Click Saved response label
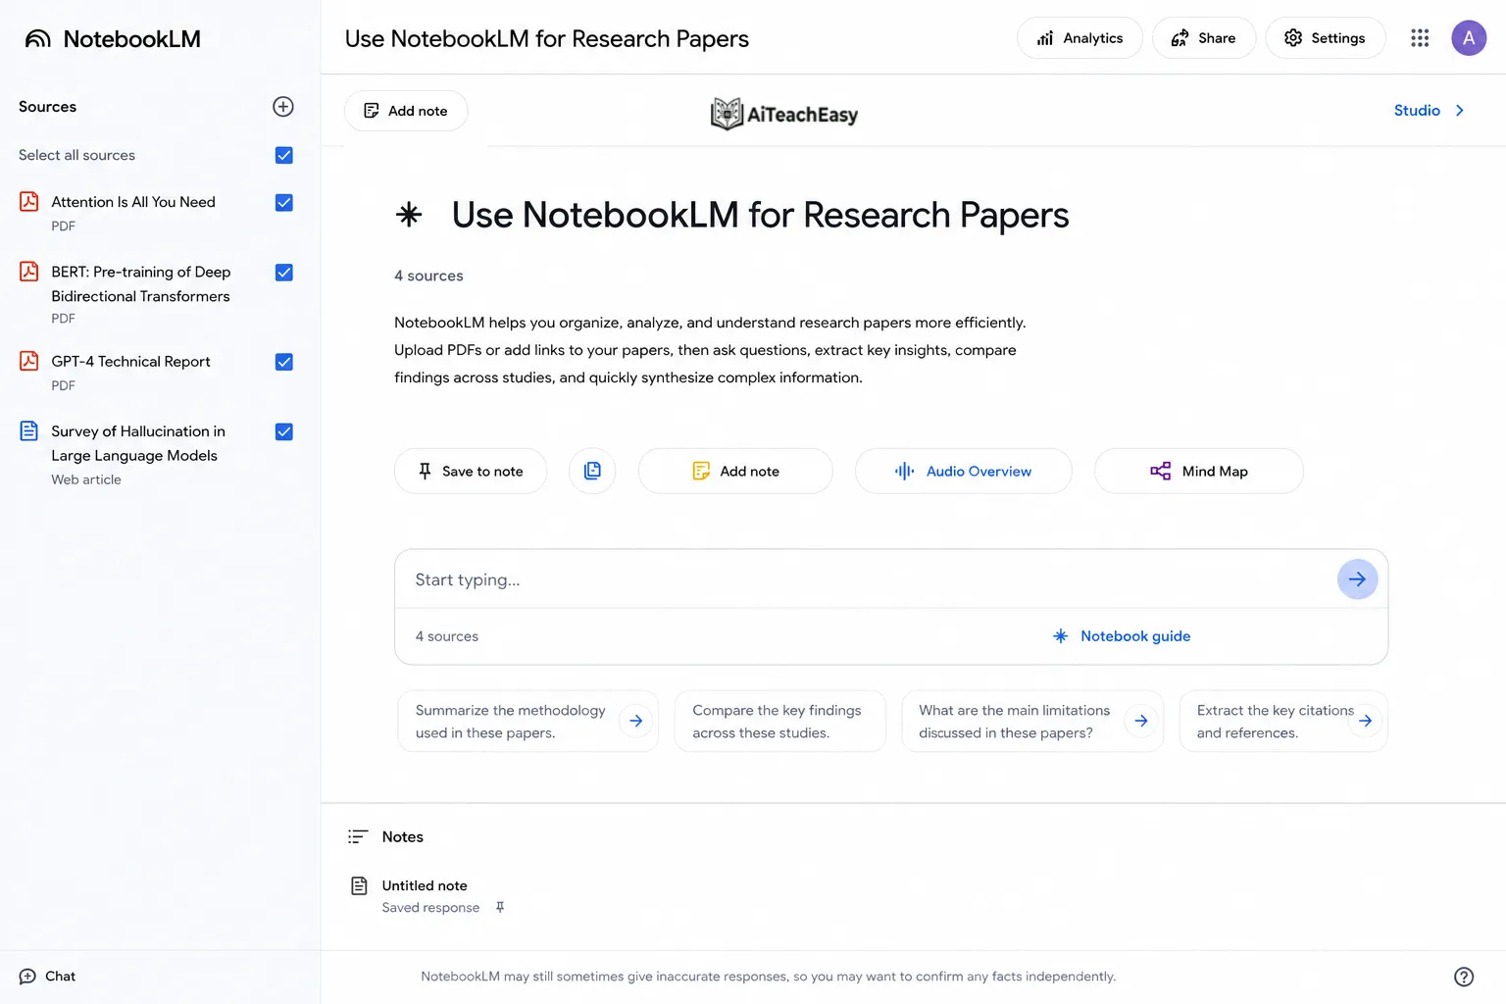This screenshot has width=1506, height=1004. tap(430, 908)
